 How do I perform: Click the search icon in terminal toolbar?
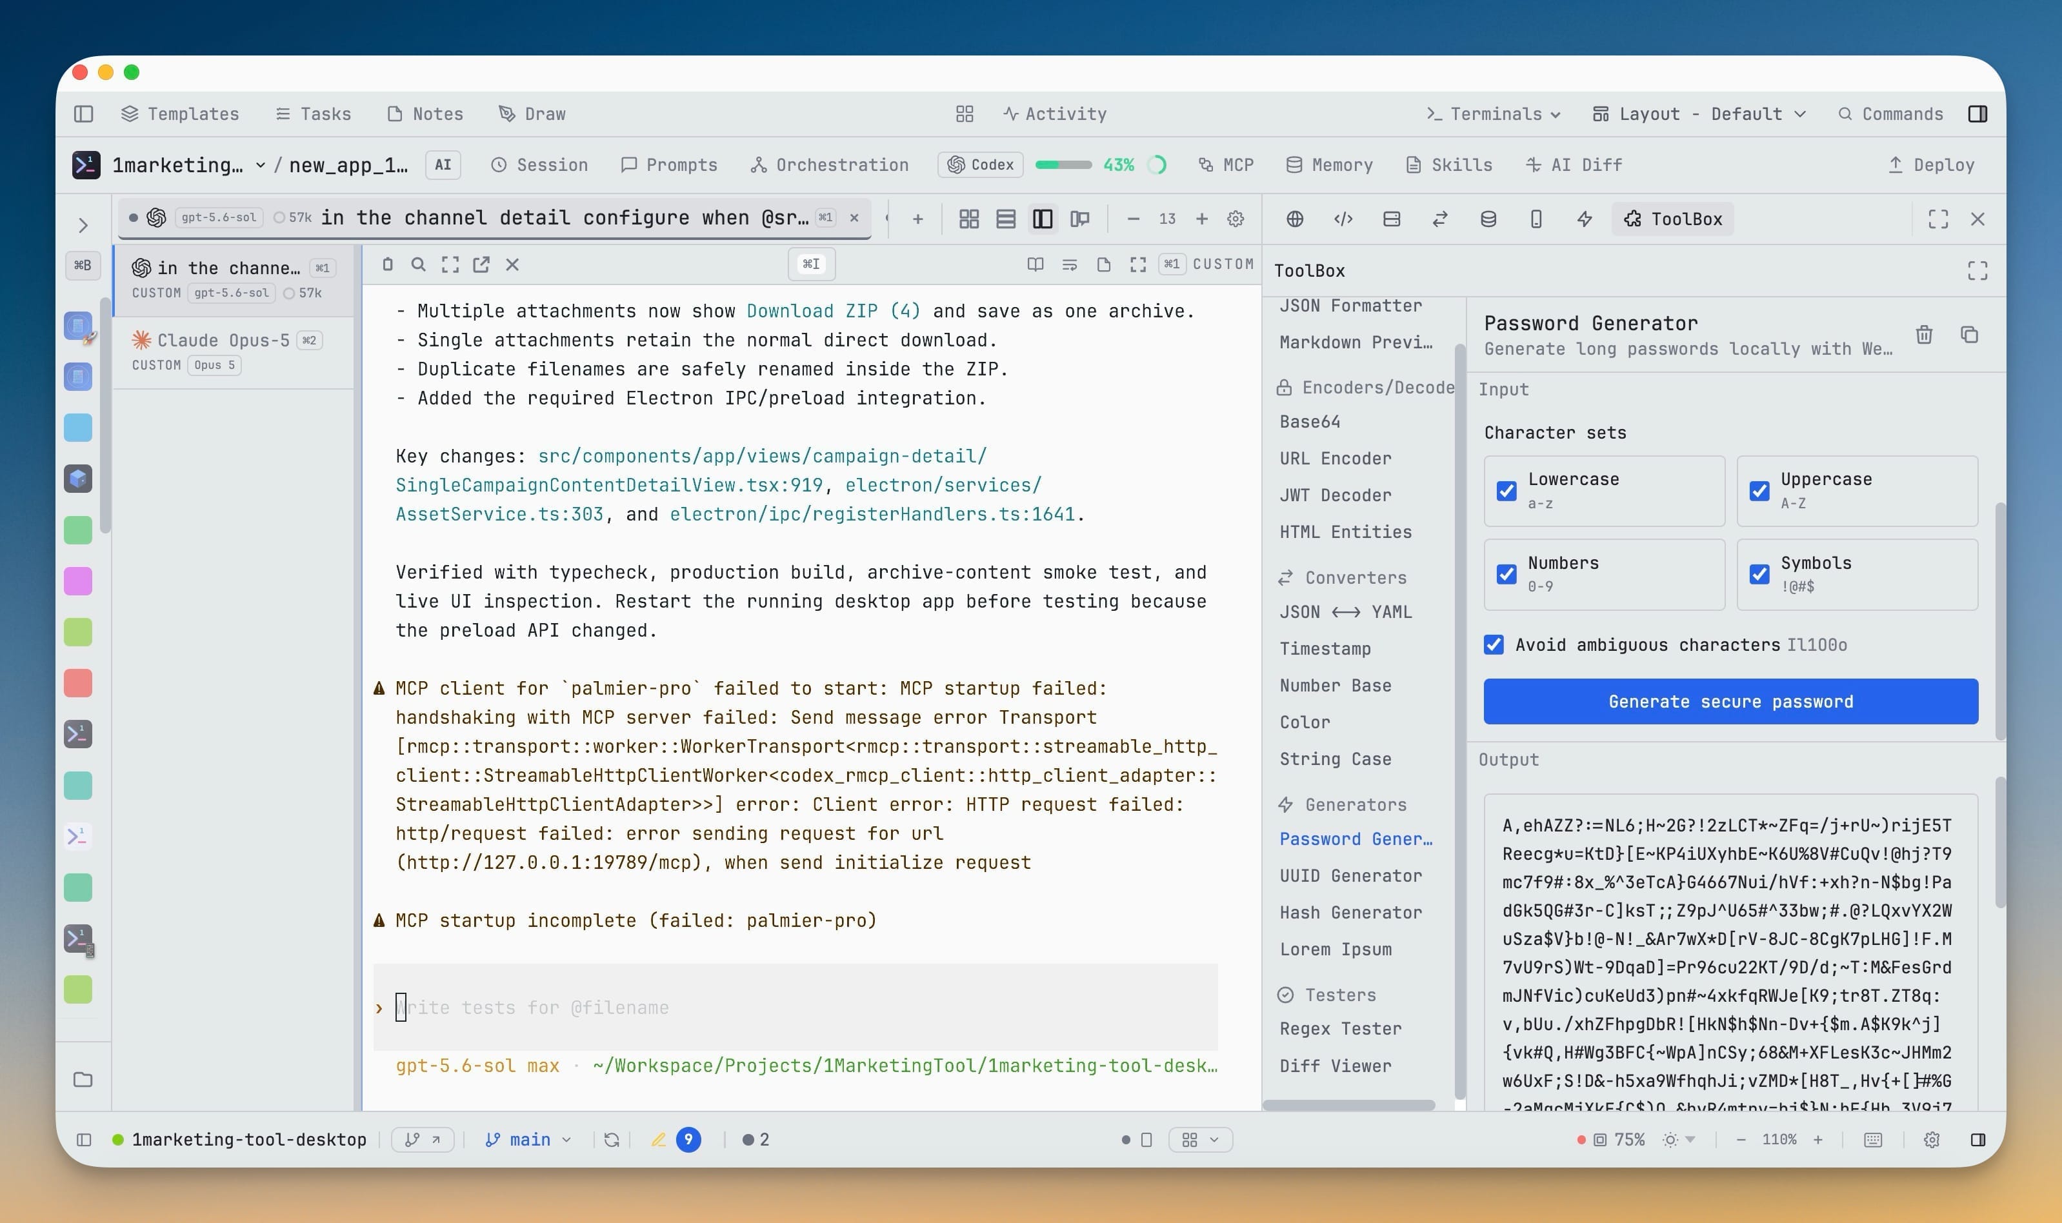419,264
